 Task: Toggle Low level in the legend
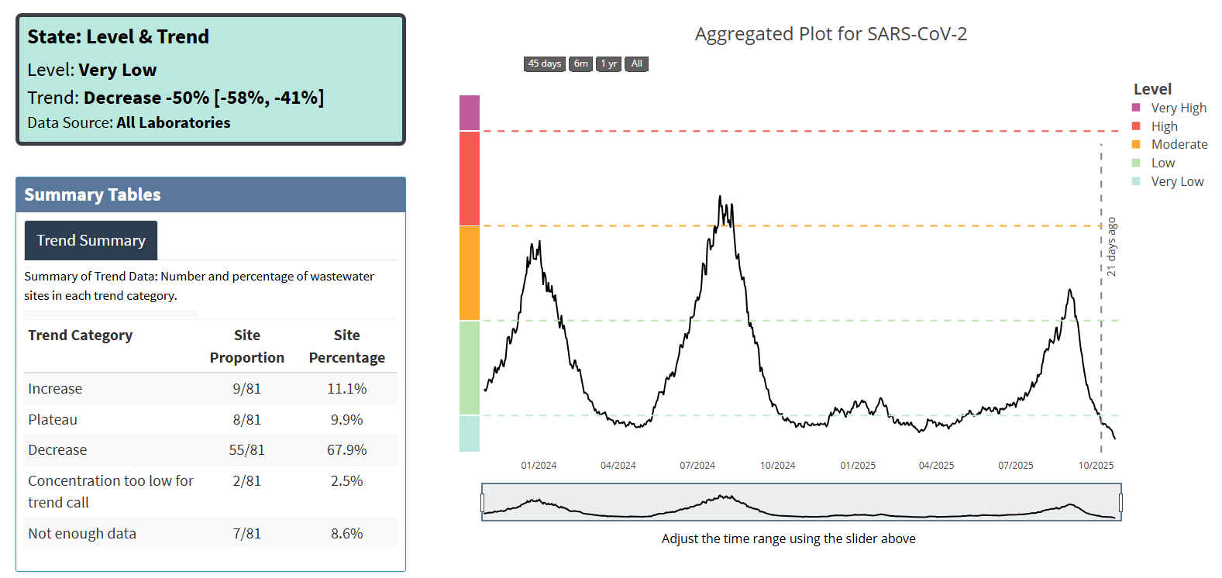point(1154,163)
